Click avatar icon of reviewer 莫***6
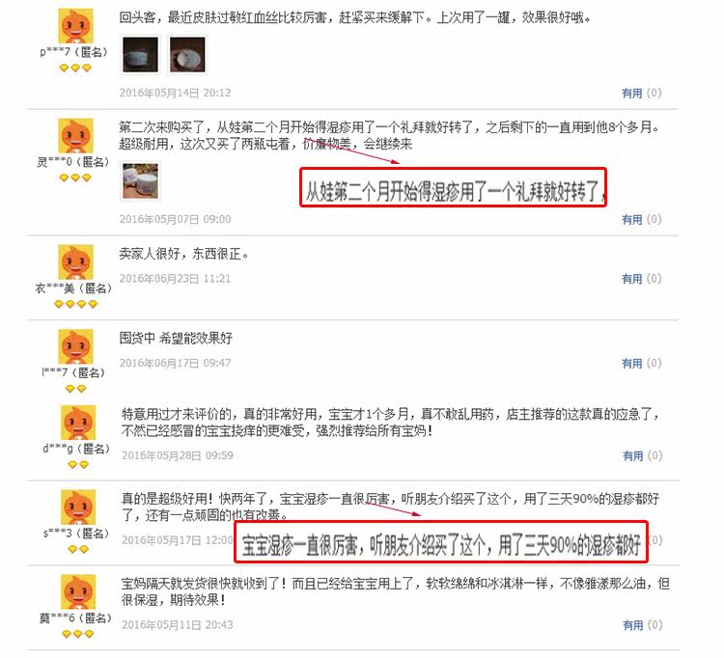Viewport: 724px width, 658px height. tap(78, 591)
